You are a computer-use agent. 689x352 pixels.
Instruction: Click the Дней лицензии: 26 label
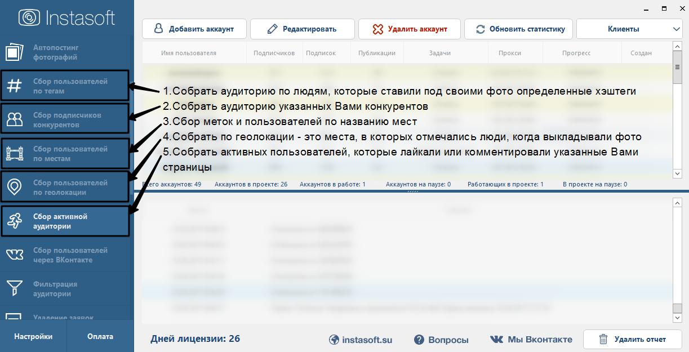[x=195, y=338]
